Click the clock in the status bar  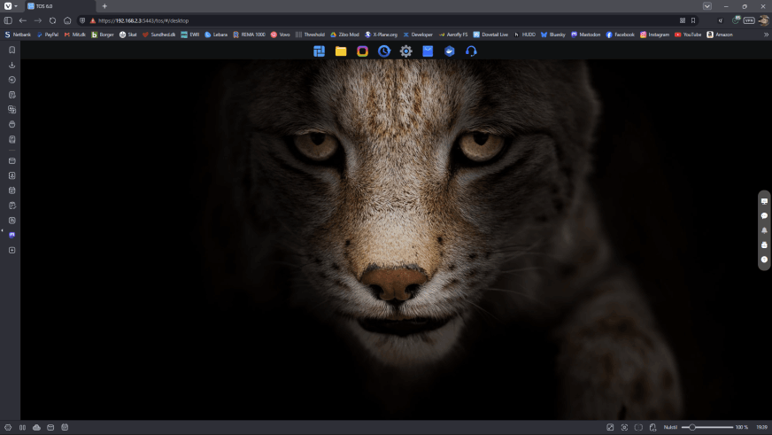pos(761,428)
